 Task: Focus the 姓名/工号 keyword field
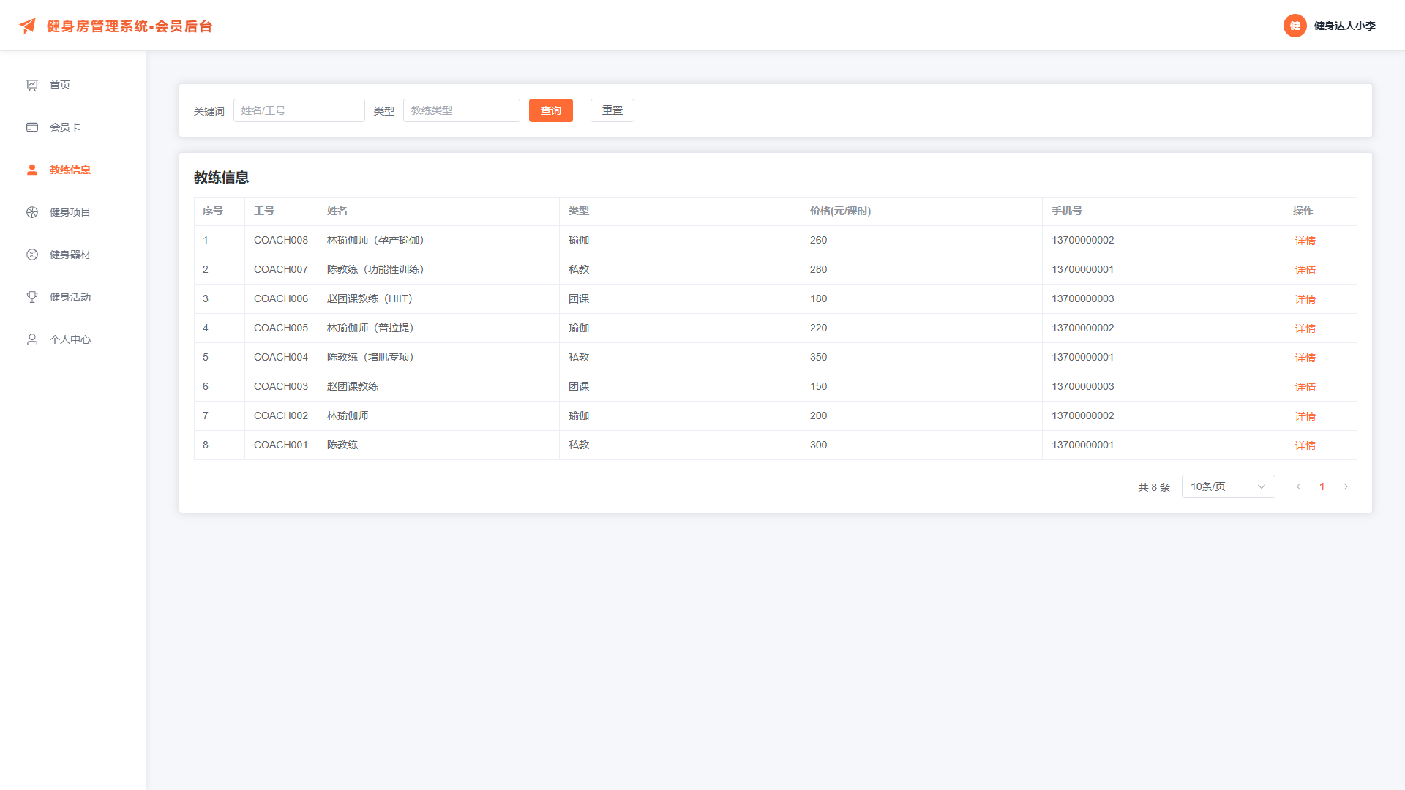299,110
